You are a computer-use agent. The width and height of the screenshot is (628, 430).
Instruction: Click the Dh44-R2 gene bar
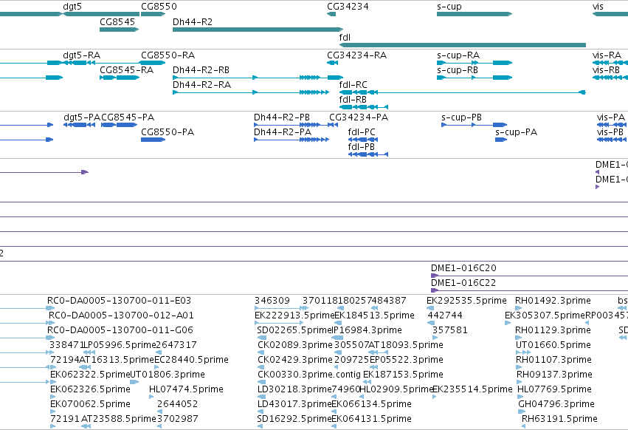258,30
